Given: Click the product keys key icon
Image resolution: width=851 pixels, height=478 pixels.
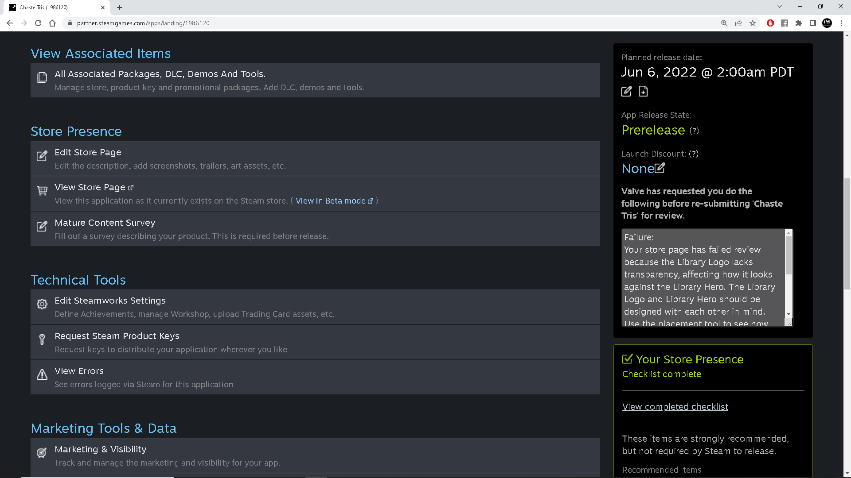Looking at the screenshot, I should coord(42,339).
